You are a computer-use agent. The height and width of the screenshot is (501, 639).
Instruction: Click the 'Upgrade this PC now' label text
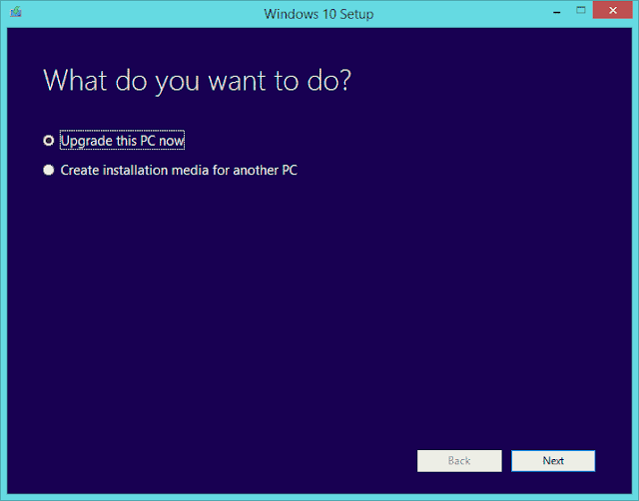click(122, 141)
